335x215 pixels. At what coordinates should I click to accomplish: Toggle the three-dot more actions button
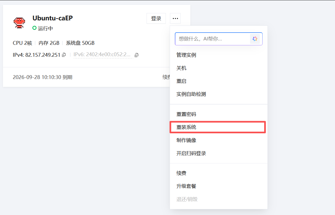click(175, 18)
